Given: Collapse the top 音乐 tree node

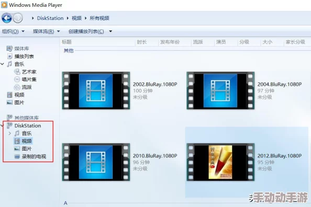Looking at the screenshot, I should pyautogui.click(x=3, y=64).
